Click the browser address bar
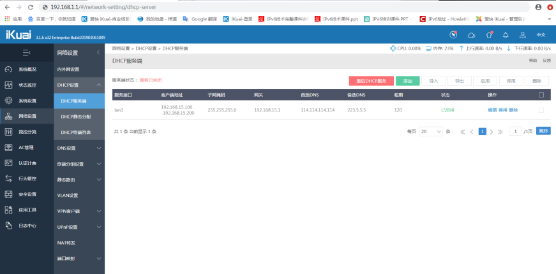The height and width of the screenshot is (274, 556). (x=284, y=7)
